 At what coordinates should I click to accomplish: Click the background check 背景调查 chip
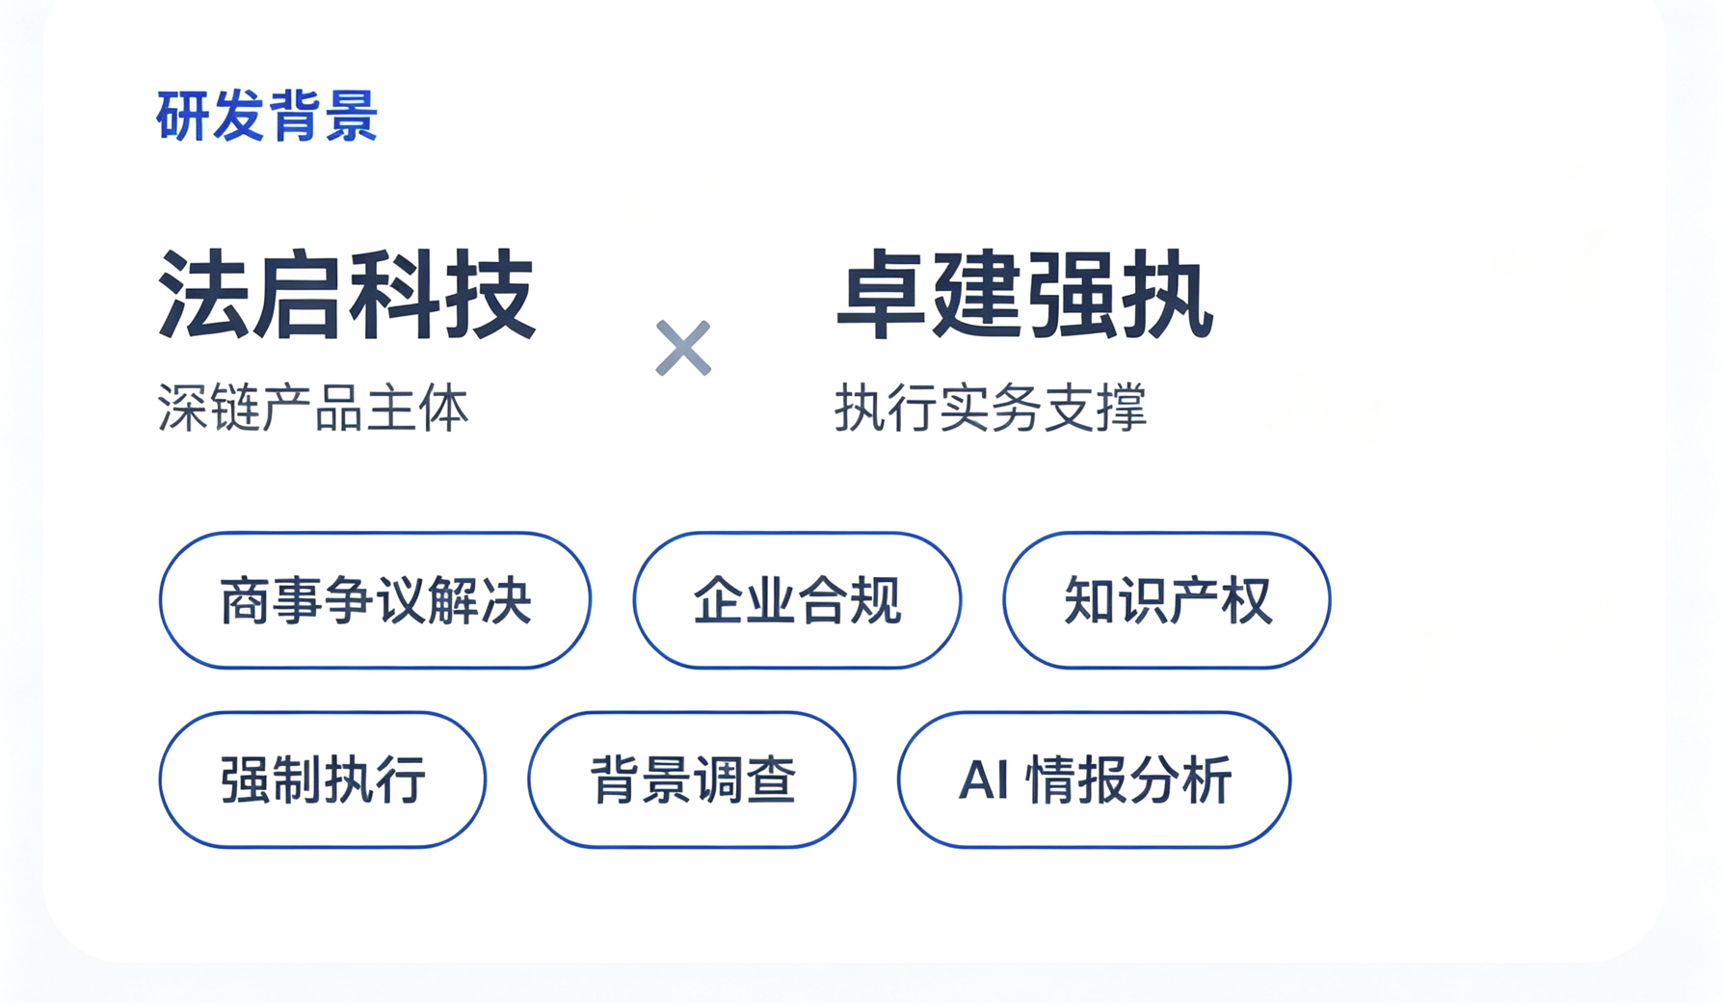coord(692,779)
